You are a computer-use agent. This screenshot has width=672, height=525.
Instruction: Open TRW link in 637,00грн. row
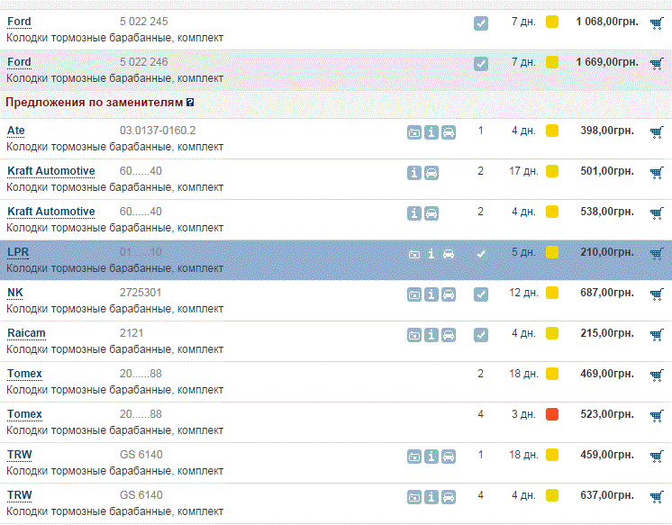[20, 495]
